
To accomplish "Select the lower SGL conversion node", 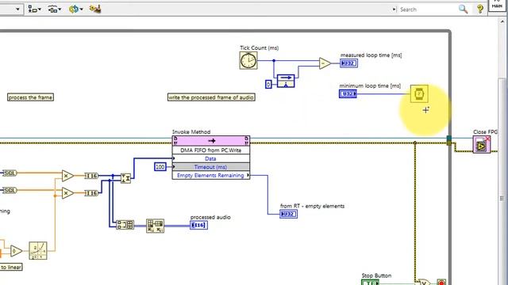I will [10, 190].
